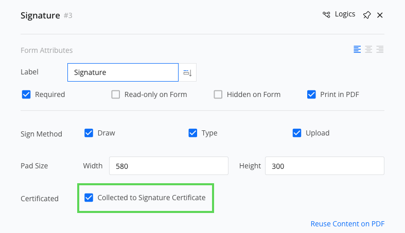Click the Logics flow icon
The image size is (405, 233).
(326, 14)
